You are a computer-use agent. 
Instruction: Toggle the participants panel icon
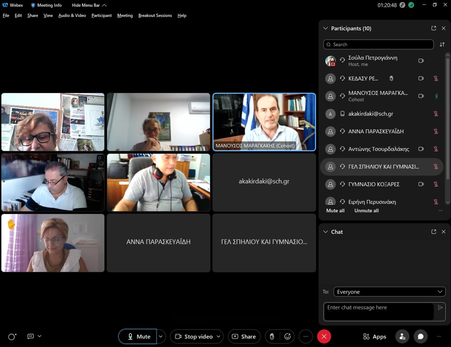tap(402, 336)
